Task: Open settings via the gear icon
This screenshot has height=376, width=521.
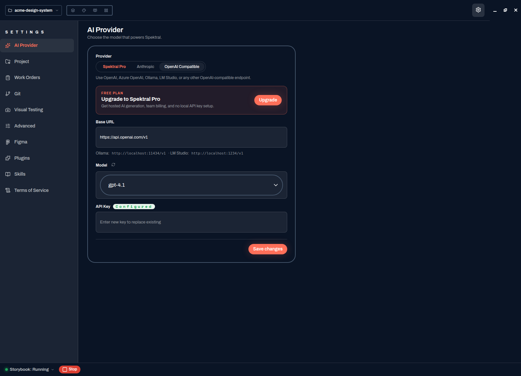Action: coord(478,10)
